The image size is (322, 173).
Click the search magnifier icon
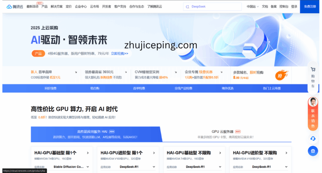tap(187, 7)
